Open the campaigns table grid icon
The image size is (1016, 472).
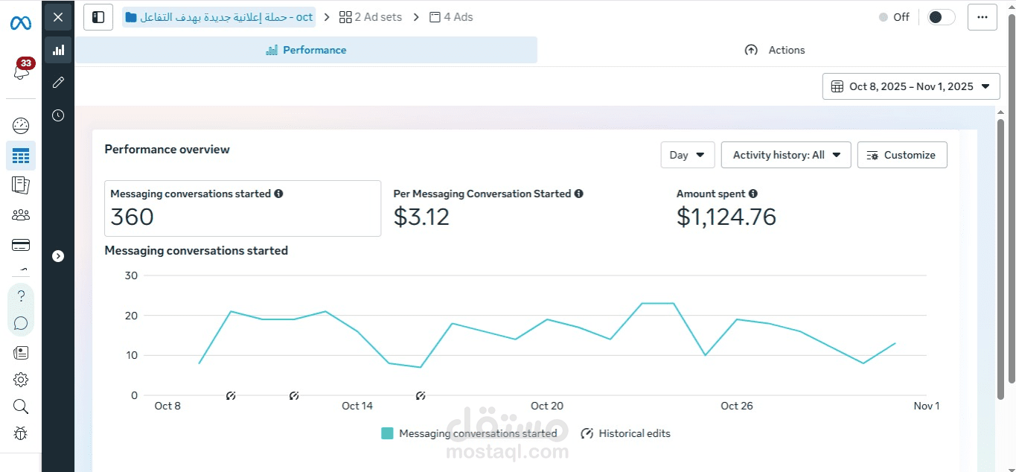point(21,156)
